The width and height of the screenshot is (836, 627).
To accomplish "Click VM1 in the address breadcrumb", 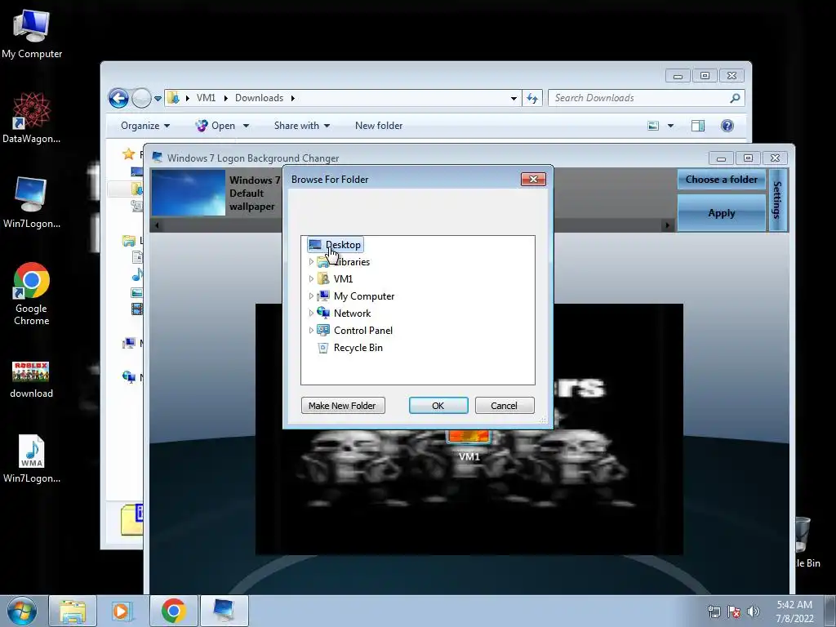I will point(206,98).
